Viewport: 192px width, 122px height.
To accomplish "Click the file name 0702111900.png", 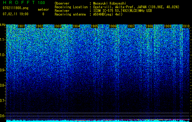I will 16,8.
